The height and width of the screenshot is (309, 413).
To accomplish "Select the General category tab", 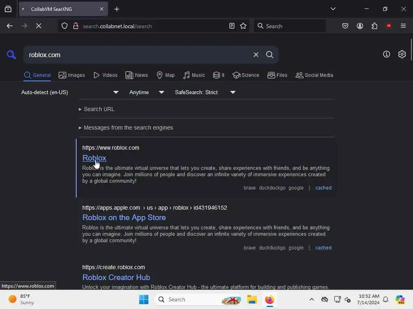I will pyautogui.click(x=37, y=75).
